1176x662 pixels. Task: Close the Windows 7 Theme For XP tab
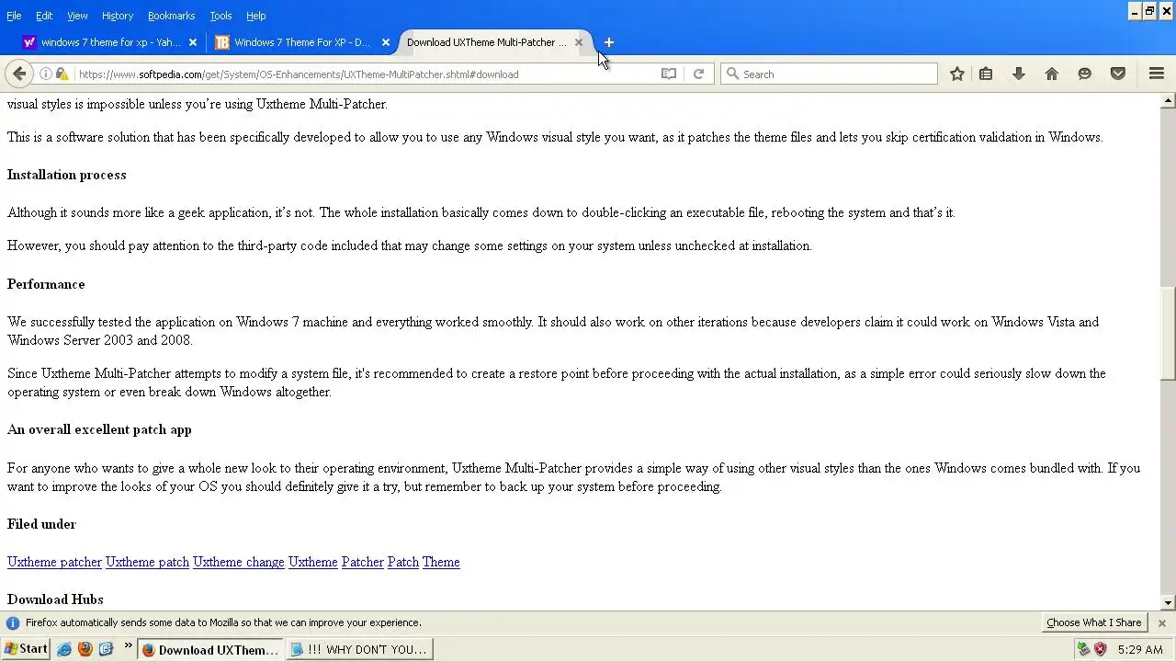[386, 42]
